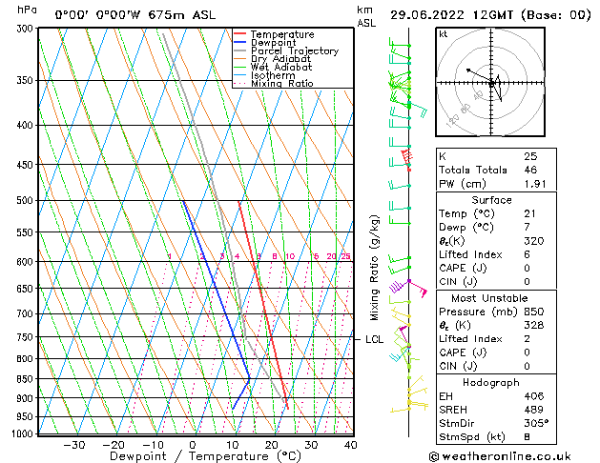Click the 'Hodograph' section heading
The height and width of the screenshot is (463, 600).
point(491,383)
